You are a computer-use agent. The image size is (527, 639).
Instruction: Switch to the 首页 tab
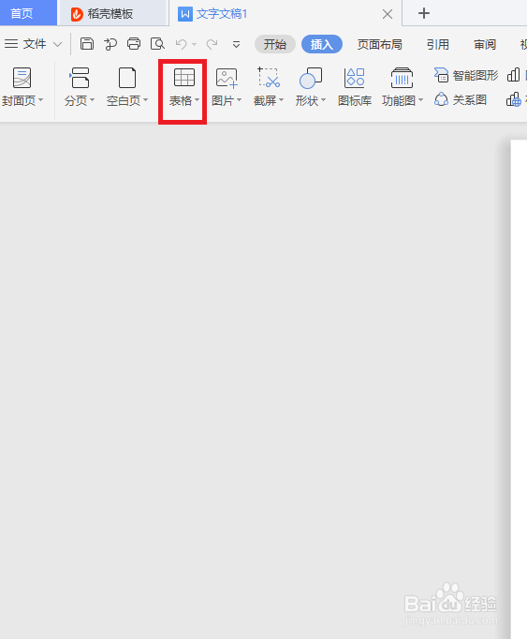point(28,13)
